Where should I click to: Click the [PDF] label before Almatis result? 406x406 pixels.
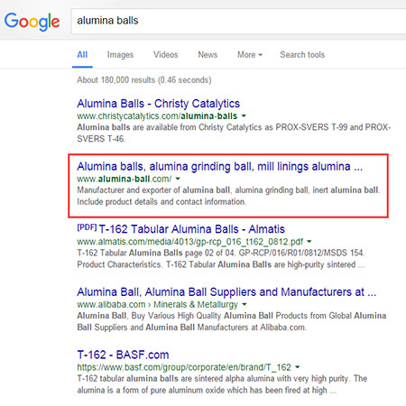87,227
